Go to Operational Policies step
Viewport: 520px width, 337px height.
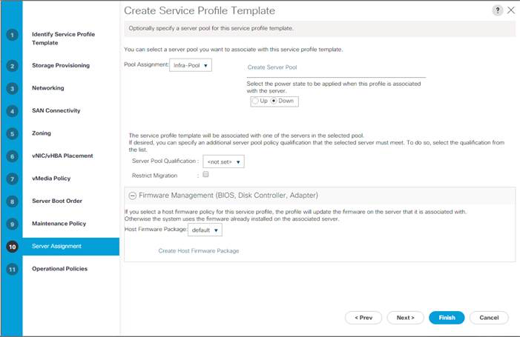[59, 269]
